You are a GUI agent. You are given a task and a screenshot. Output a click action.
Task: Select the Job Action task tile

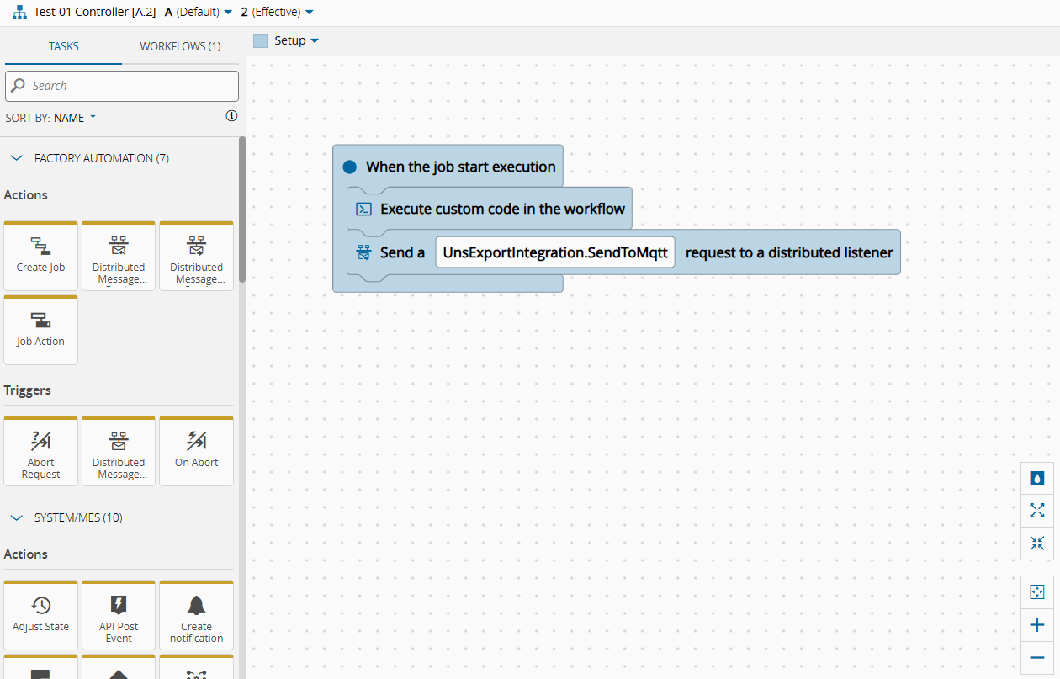40,330
